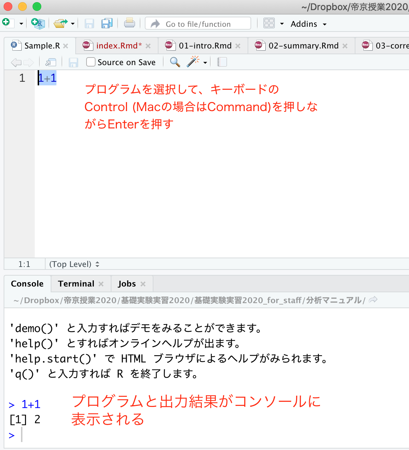Show Sample.R in new window

point(51,62)
